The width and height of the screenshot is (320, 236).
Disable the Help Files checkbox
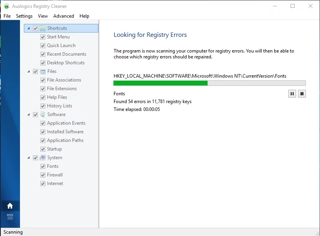tap(43, 97)
